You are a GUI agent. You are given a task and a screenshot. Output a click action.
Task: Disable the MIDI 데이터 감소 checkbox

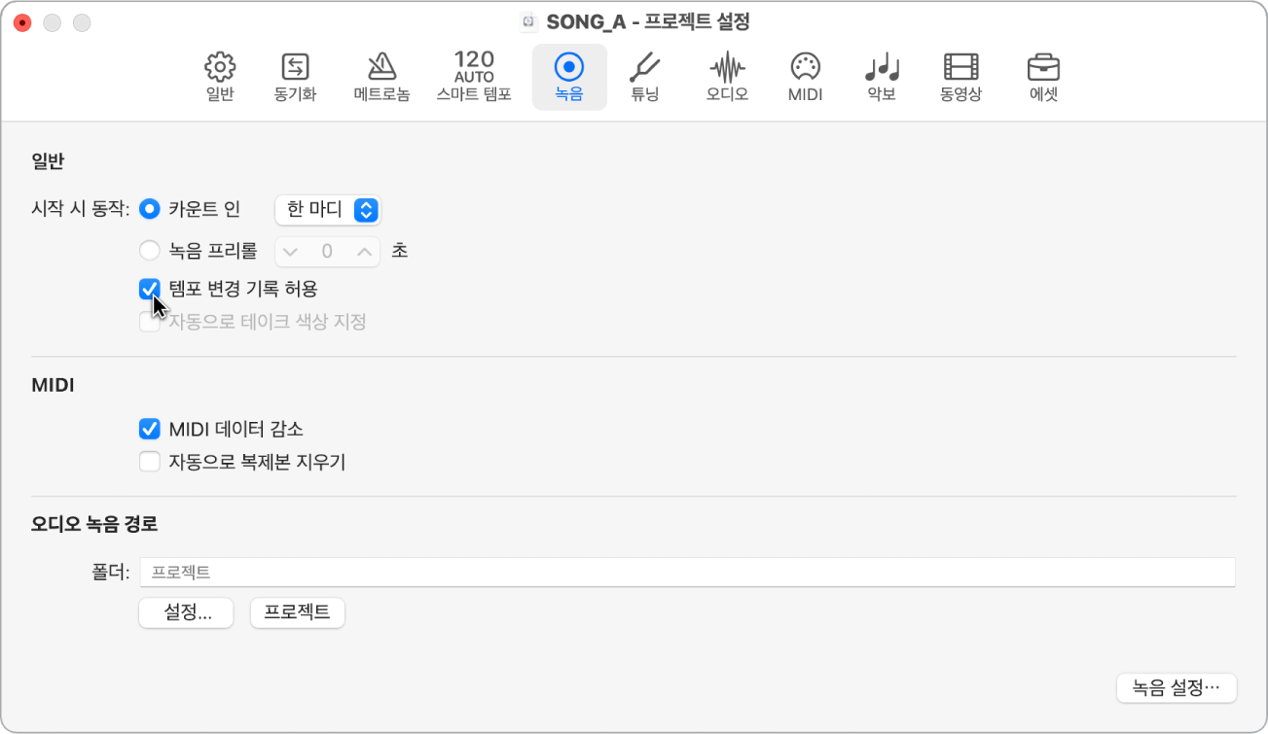tap(149, 429)
